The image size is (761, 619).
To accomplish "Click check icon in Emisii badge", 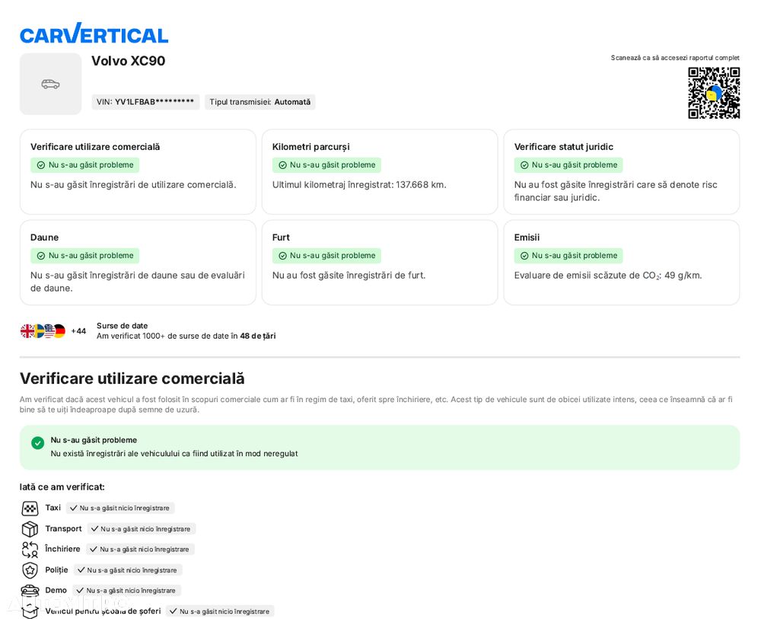I will 524,256.
